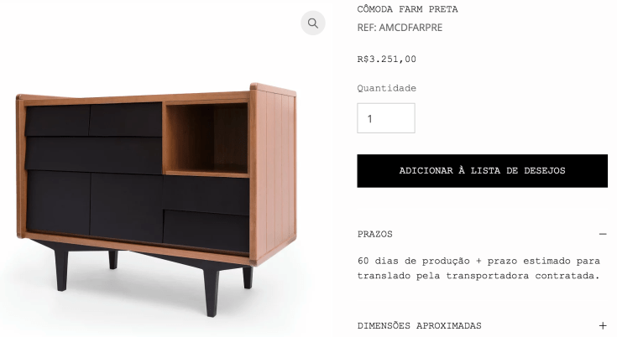
Task: Click the number 1 in the quantity box
Action: (370, 118)
